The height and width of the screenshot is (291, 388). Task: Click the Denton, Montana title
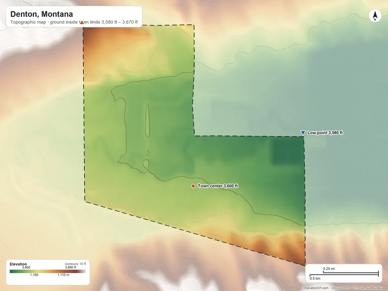tap(42, 14)
